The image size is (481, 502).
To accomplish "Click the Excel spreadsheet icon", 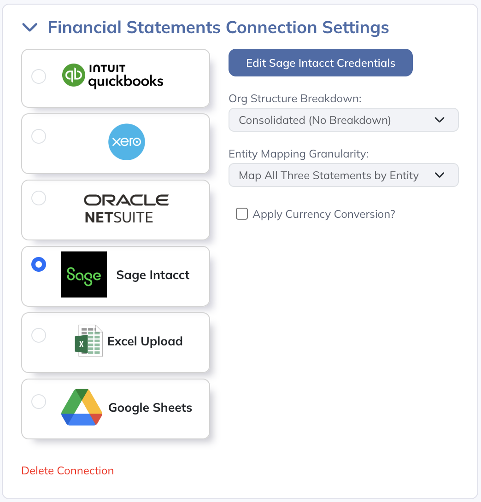I will (89, 341).
